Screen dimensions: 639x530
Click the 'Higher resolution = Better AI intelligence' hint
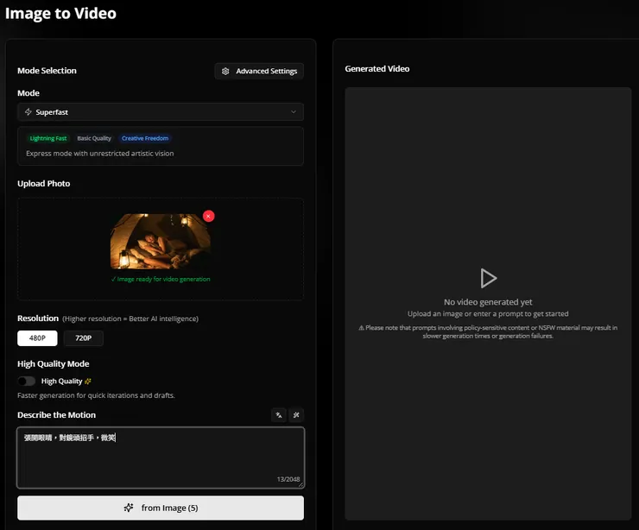point(130,319)
